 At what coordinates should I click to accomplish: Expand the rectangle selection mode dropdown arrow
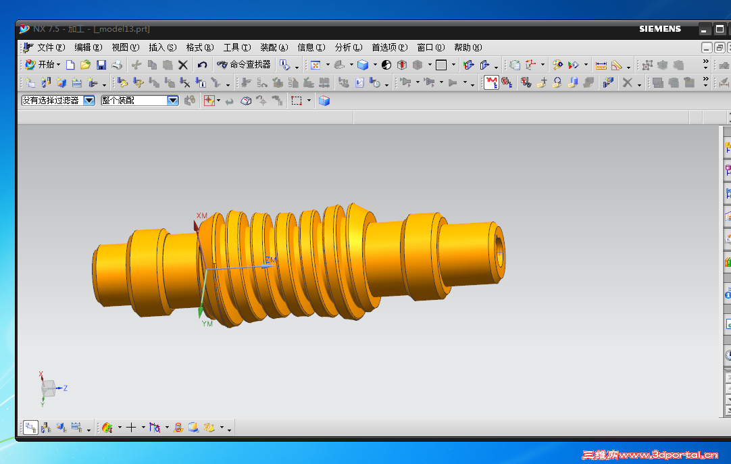pos(309,101)
